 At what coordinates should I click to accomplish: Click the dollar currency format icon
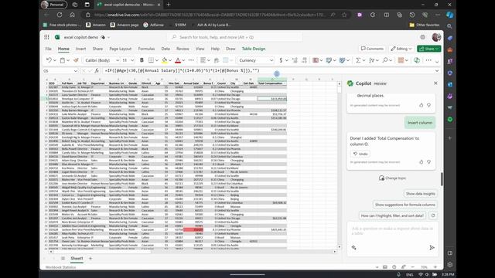281,60
